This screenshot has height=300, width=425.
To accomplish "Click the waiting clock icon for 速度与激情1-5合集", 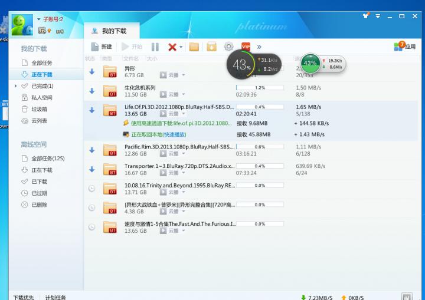I will [92, 227].
